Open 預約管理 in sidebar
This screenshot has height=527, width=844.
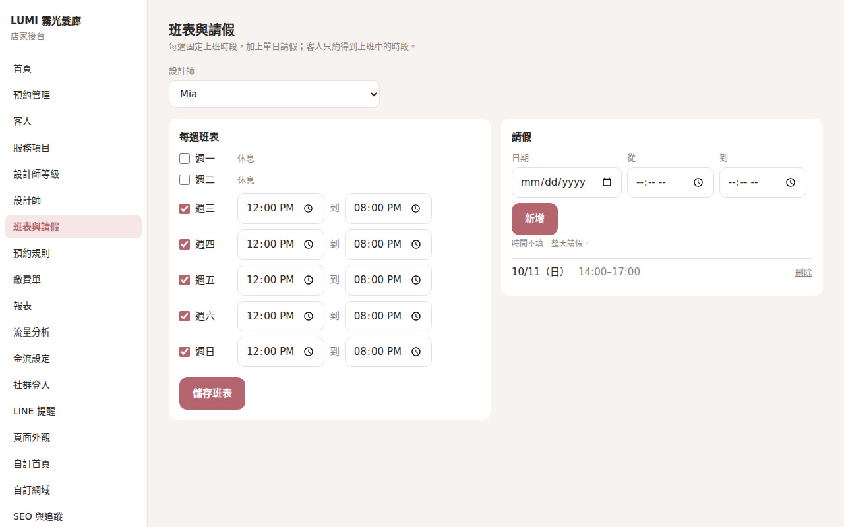click(73, 95)
